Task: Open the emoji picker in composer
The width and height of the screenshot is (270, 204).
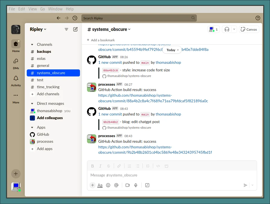Action: point(108,185)
